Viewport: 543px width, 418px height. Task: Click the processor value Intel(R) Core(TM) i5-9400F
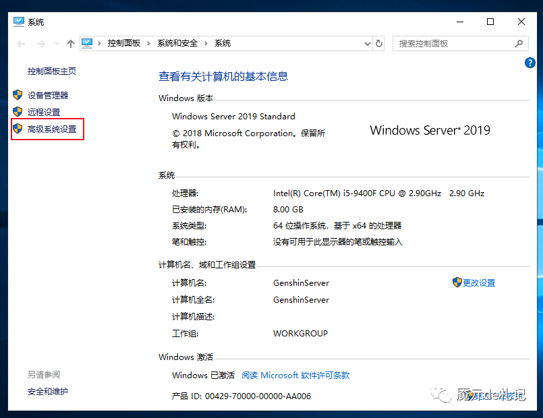pos(378,193)
